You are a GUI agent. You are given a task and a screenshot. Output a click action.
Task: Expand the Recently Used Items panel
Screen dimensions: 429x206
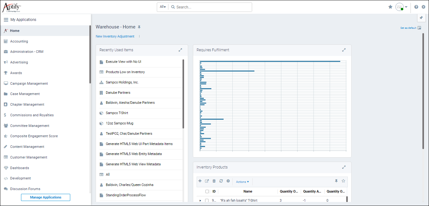tap(180, 50)
